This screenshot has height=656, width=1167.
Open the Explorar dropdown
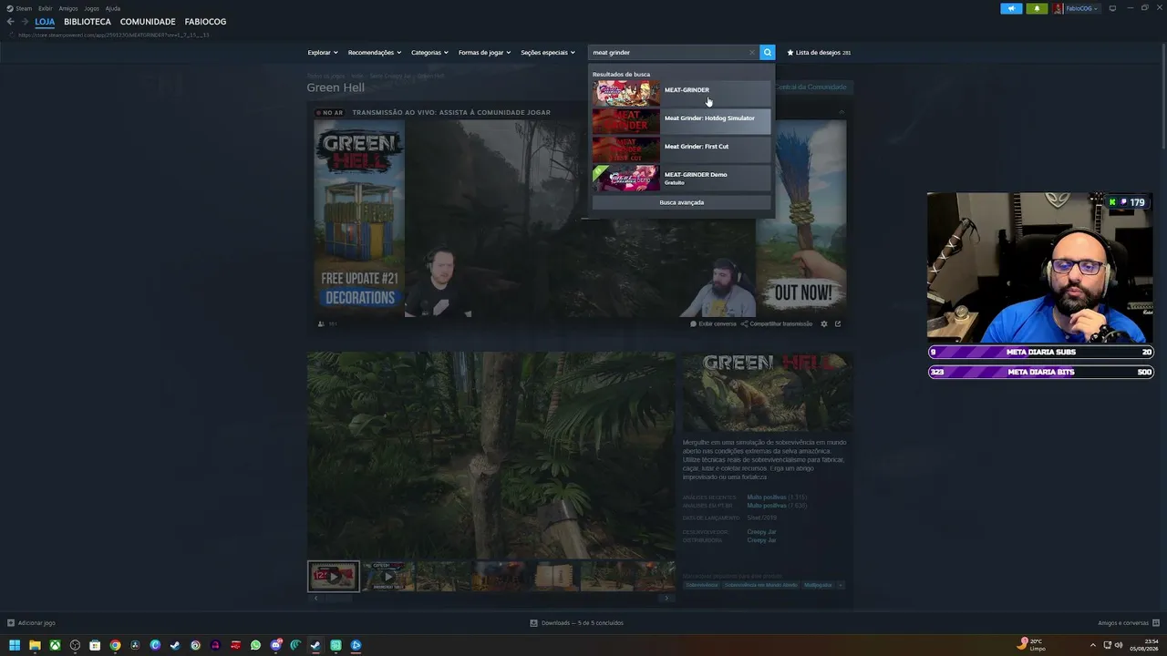[x=323, y=53]
